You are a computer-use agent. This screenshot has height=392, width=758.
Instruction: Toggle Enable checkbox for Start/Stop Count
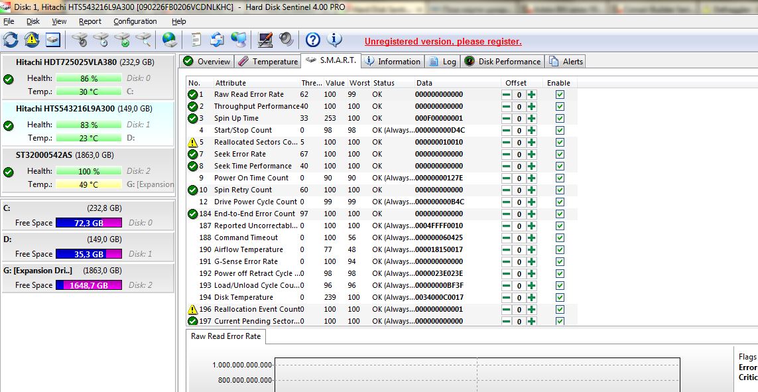pyautogui.click(x=560, y=131)
